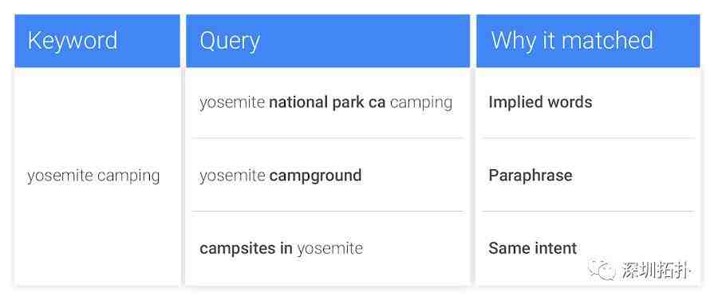The image size is (714, 301).
Task: Click the Query column header
Action: pyautogui.click(x=328, y=41)
